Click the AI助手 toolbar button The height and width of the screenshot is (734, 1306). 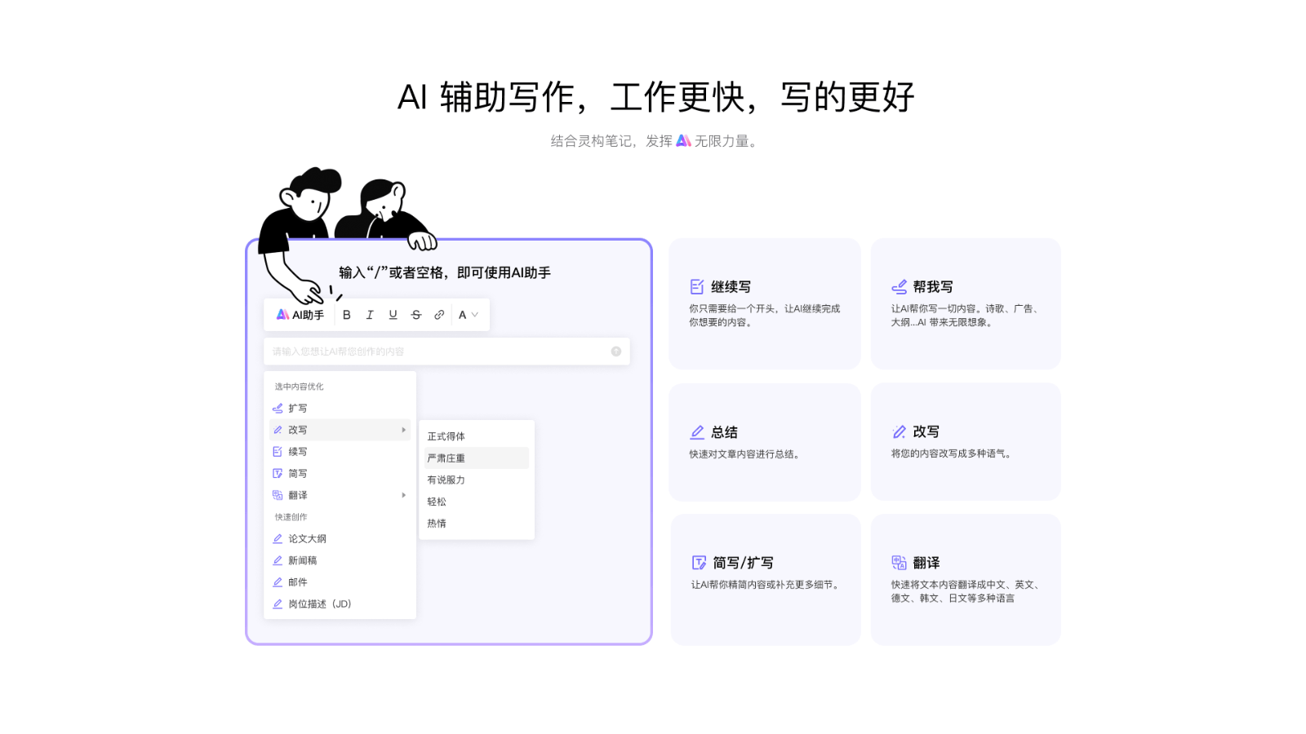(300, 315)
